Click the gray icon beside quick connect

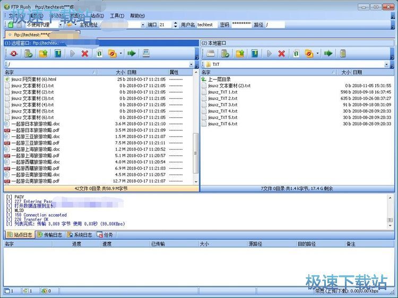(19, 25)
